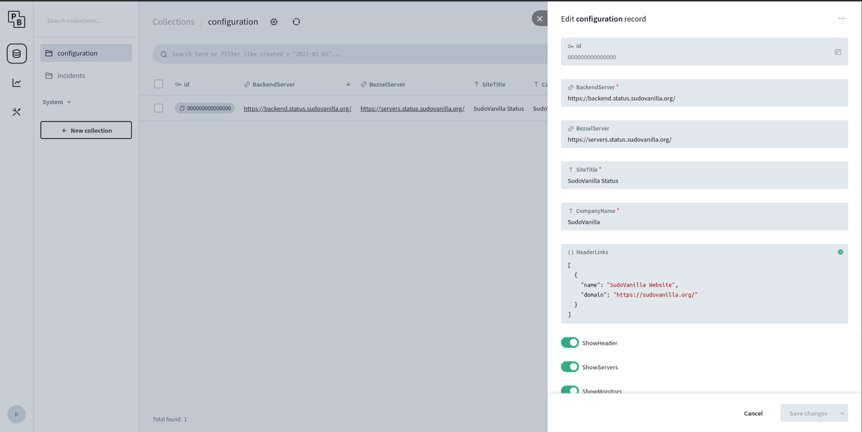
Task: Click the New collection button
Action: [86, 130]
